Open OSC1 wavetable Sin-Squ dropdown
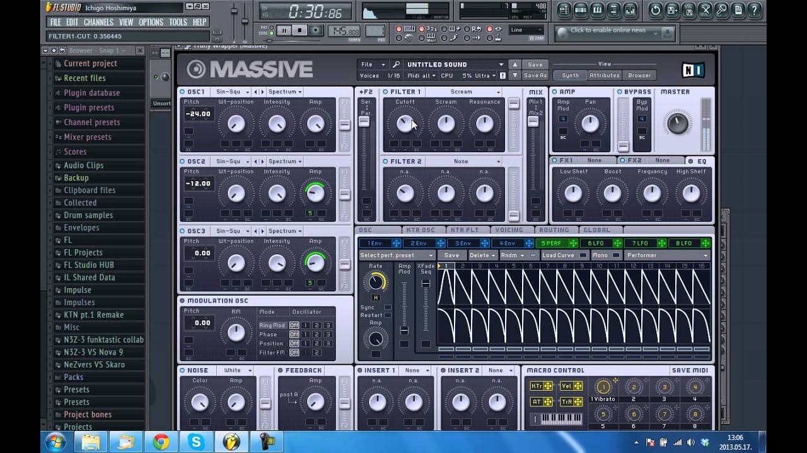This screenshot has height=453, width=807. pos(231,92)
